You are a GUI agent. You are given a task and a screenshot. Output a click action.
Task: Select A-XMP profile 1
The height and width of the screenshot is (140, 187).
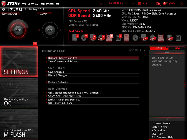click(61, 30)
